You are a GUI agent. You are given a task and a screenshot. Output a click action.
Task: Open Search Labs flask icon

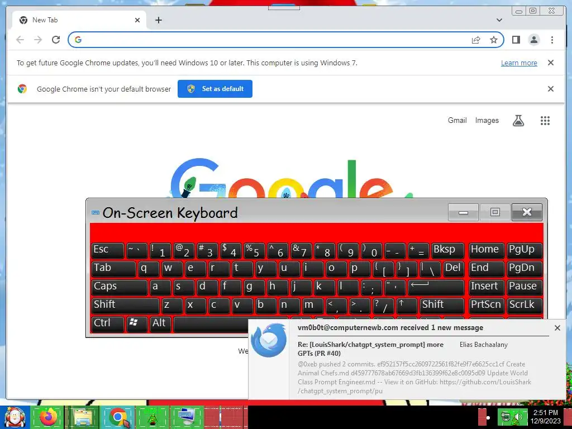click(518, 121)
